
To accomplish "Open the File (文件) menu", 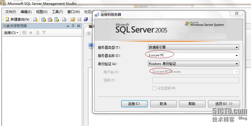I will 10,12.
